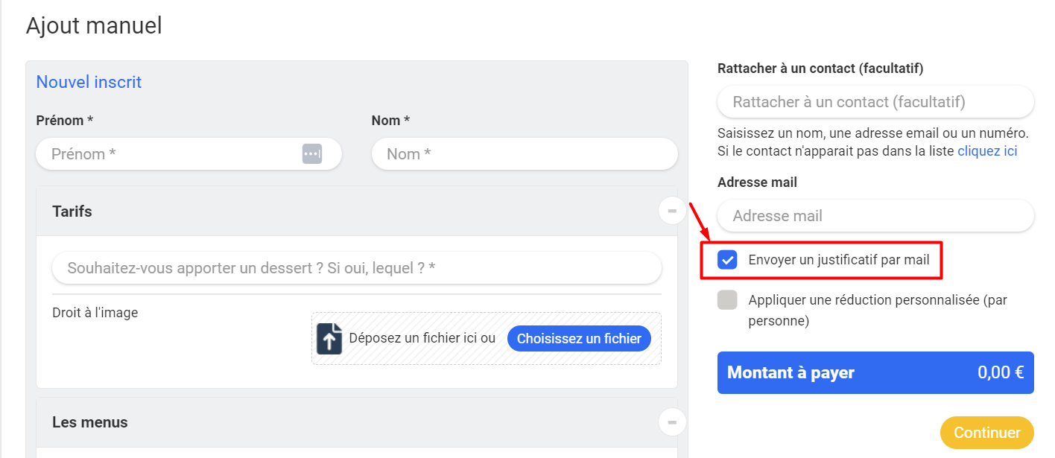Screen dimensions: 1055x458
Task: Click the file upload arrow icon
Action: tap(329, 338)
